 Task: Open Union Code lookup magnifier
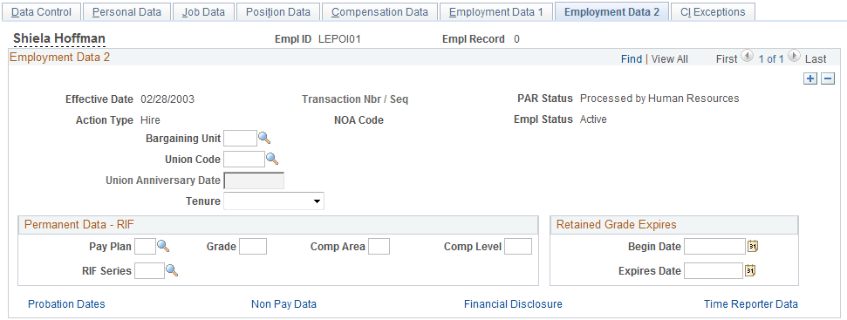tap(272, 160)
